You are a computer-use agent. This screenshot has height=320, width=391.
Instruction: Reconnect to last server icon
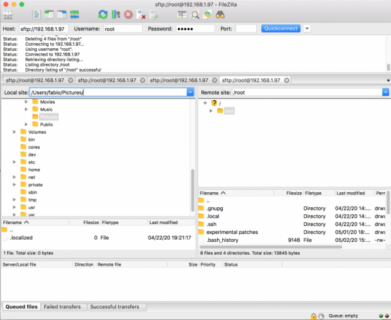154,15
